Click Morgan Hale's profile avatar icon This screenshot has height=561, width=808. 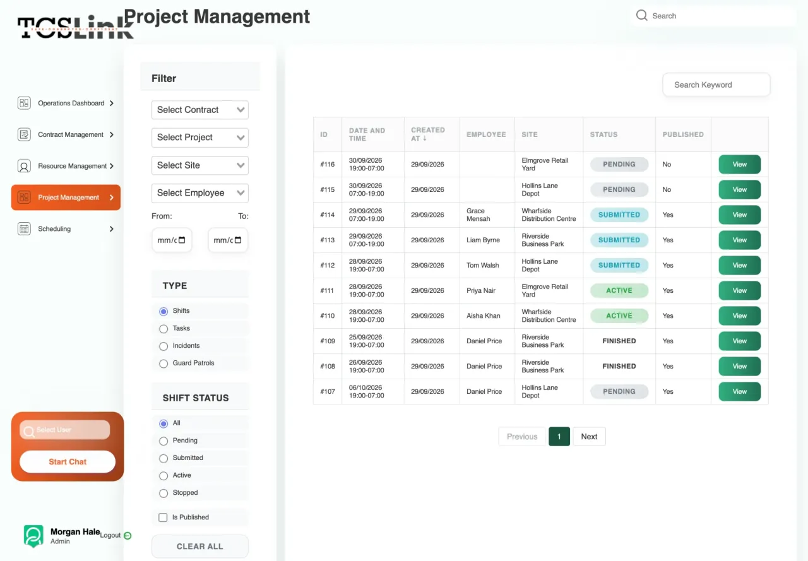[x=33, y=536]
